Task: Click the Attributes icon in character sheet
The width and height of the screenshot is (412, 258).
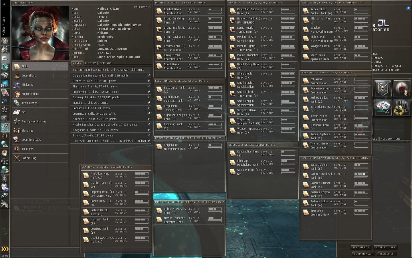Action: point(17,85)
